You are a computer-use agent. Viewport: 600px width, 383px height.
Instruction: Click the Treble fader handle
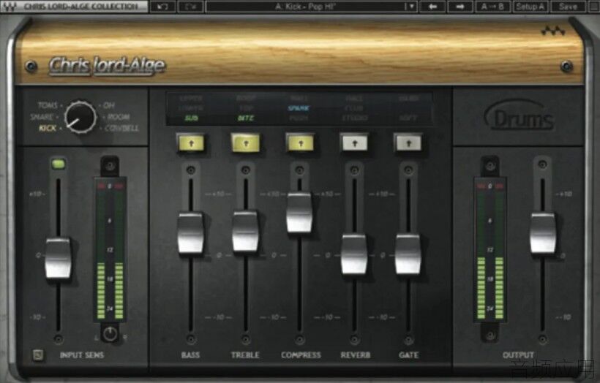(245, 231)
